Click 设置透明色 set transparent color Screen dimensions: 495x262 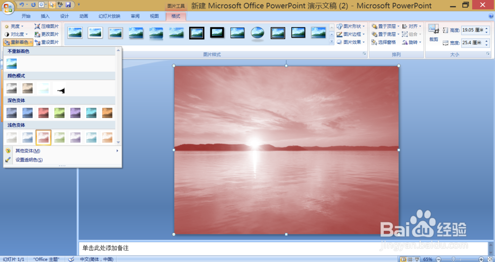(62, 160)
